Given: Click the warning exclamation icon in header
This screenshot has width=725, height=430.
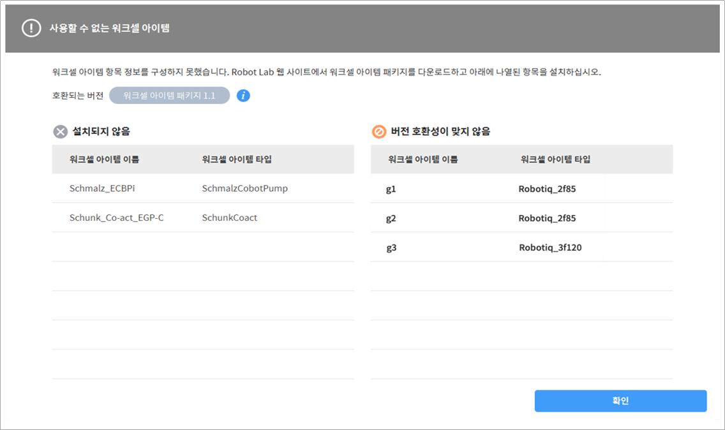Looking at the screenshot, I should tap(31, 28).
